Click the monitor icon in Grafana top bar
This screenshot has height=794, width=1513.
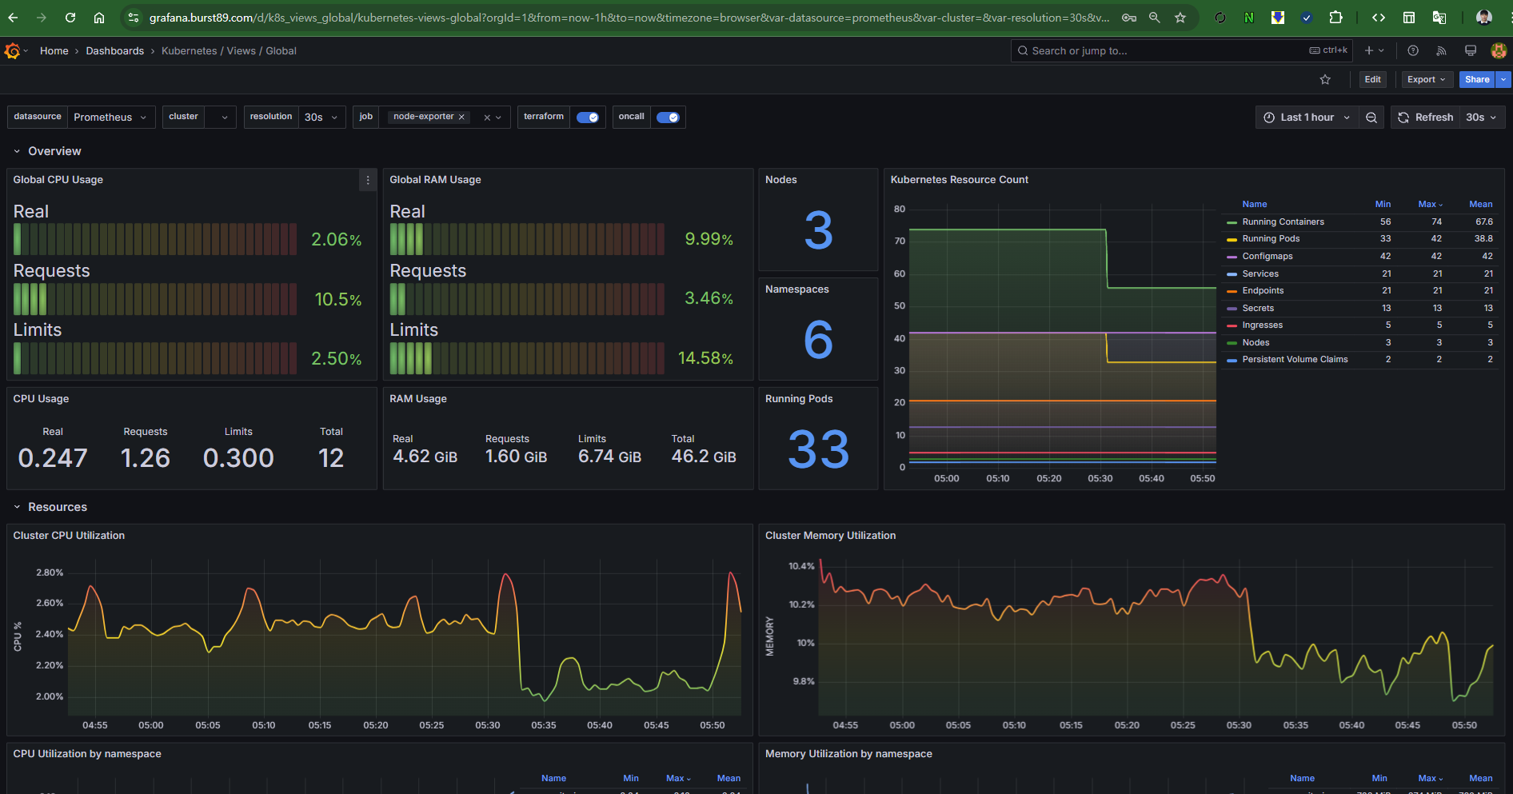[1470, 50]
